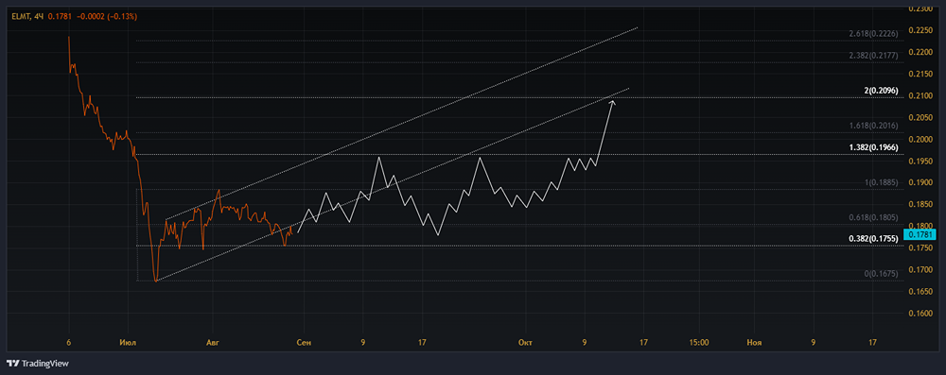The height and width of the screenshot is (375, 946).
Task: Select the 0(0.1675) Fibonacci level label
Action: pos(882,274)
